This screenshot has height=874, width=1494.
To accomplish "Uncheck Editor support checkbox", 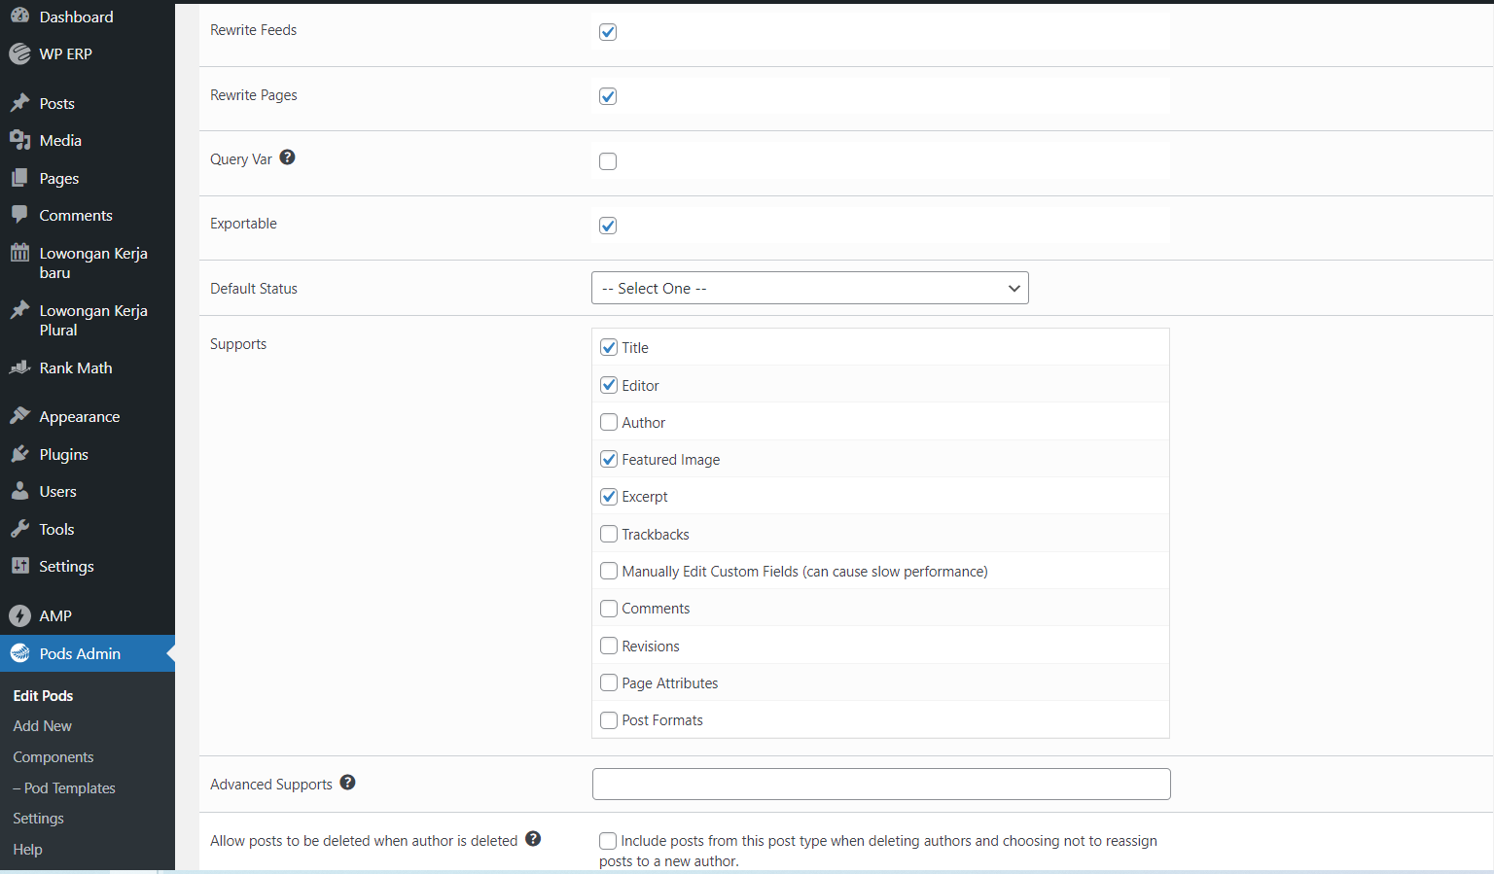I will point(609,385).
